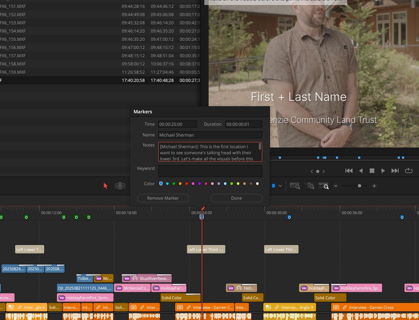Select media pool row FX6_153.MXF
The width and height of the screenshot is (419, 320).
point(100,23)
